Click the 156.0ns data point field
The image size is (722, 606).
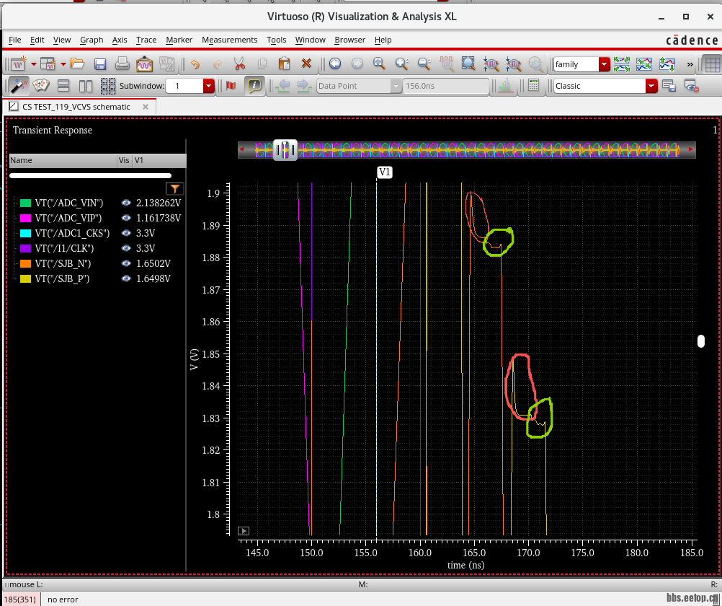(x=445, y=86)
